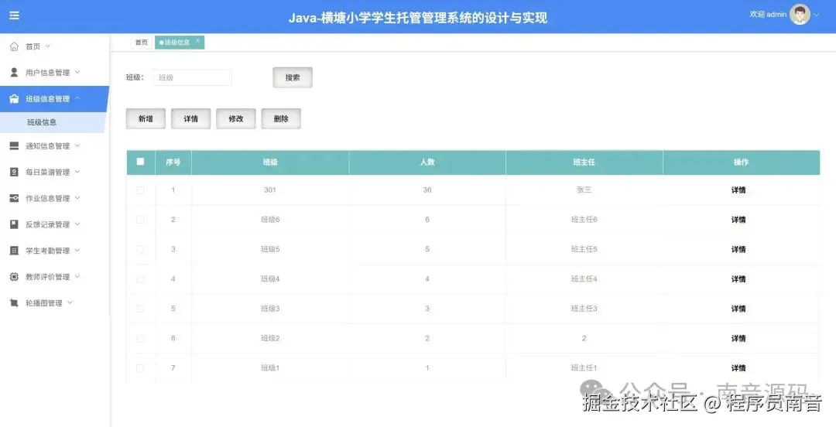Expand 教师评价管理 chevron
Viewport: 836px width, 427px height.
(77, 276)
